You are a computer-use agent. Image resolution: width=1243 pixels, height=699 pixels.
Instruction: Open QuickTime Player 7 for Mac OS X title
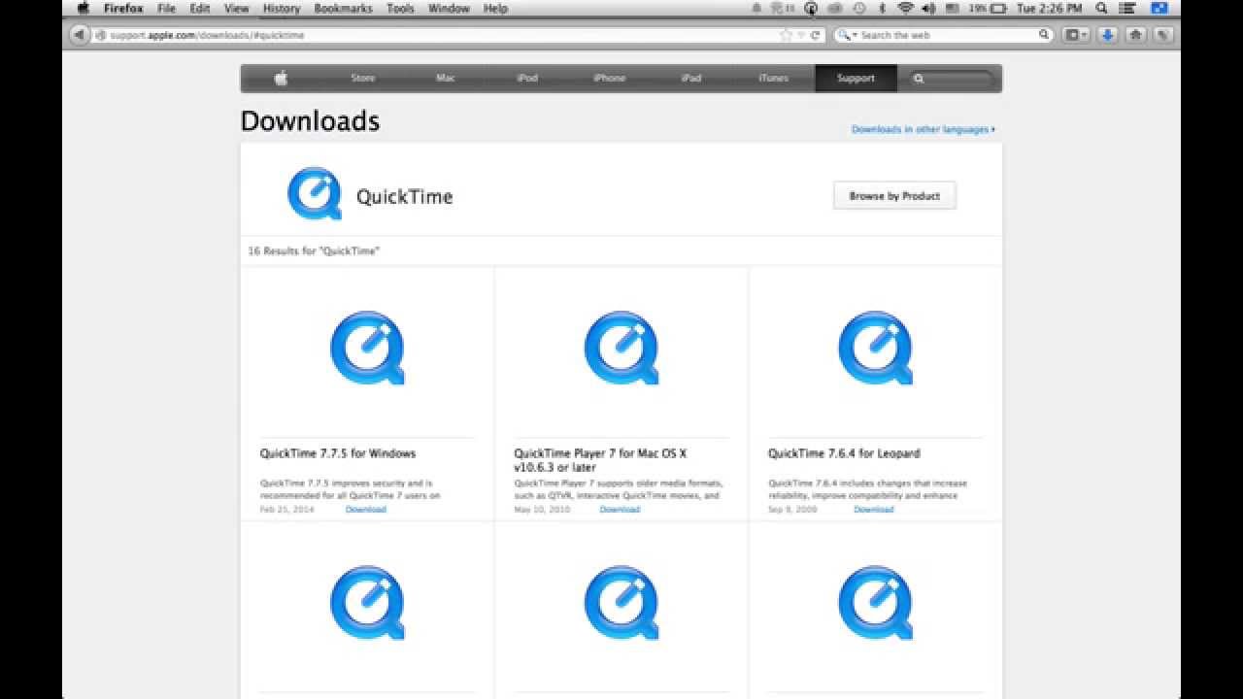tap(600, 460)
